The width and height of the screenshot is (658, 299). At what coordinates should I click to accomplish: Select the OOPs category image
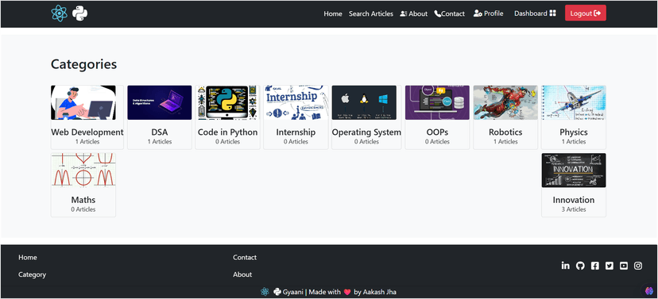pyautogui.click(x=437, y=102)
